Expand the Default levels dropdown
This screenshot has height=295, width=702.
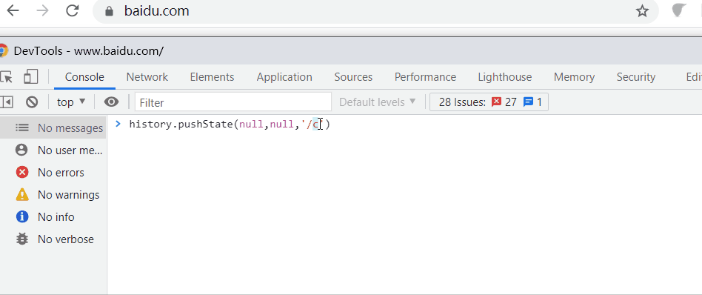[x=378, y=102]
